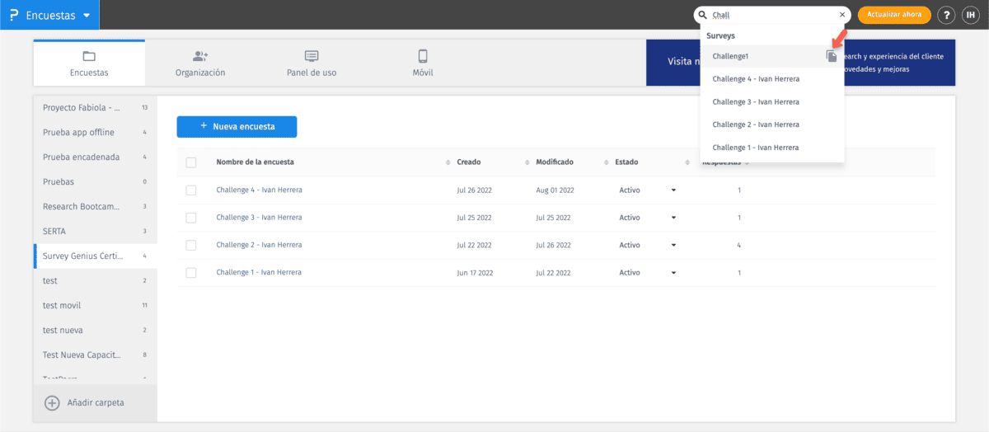Screen dimensions: 989x432
Task: Click the search magnifier icon
Action: [x=702, y=15]
